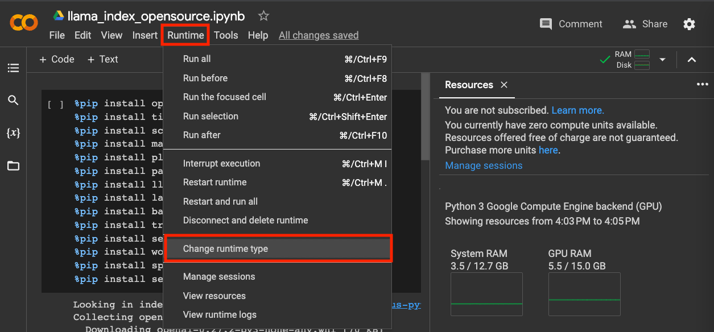
Task: Open settings with the gear icon
Action: (689, 24)
